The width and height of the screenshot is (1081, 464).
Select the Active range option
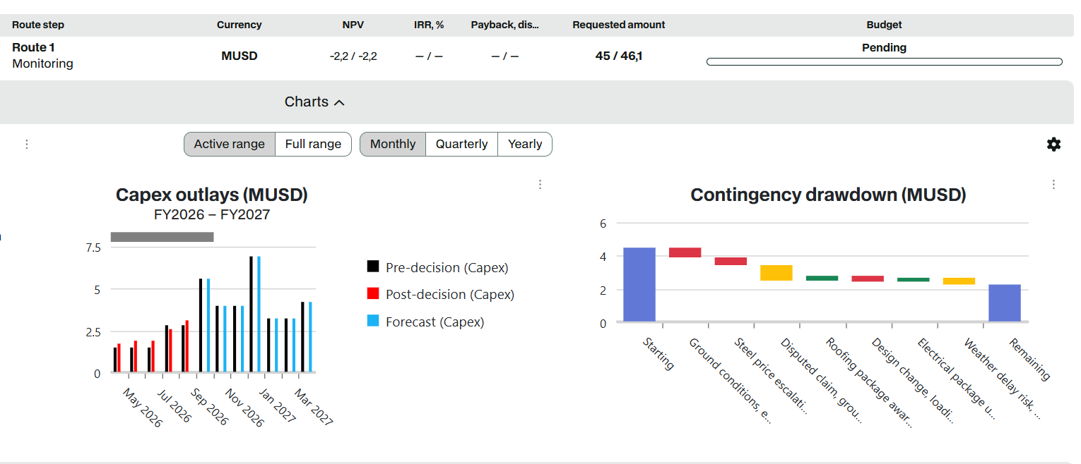(230, 144)
